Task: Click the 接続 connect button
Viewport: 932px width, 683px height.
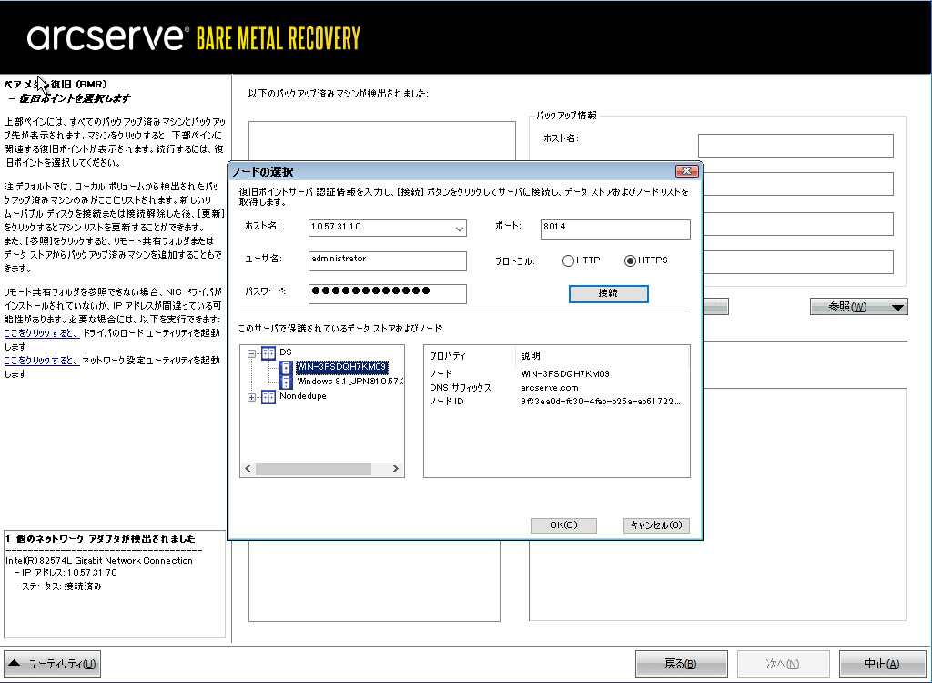Action: point(608,293)
